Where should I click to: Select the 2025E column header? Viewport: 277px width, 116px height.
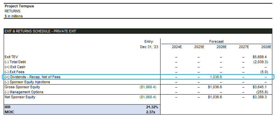(199, 47)
